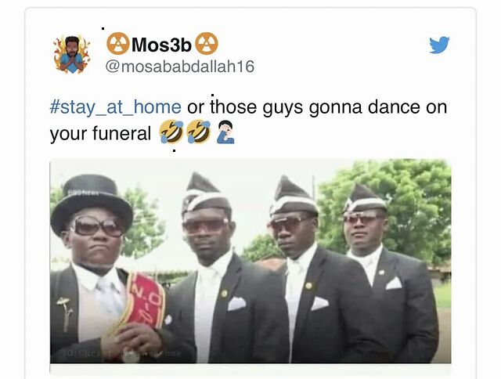The width and height of the screenshot is (501, 379).
Task: Click the facepalm person emoji
Action: pos(225,132)
